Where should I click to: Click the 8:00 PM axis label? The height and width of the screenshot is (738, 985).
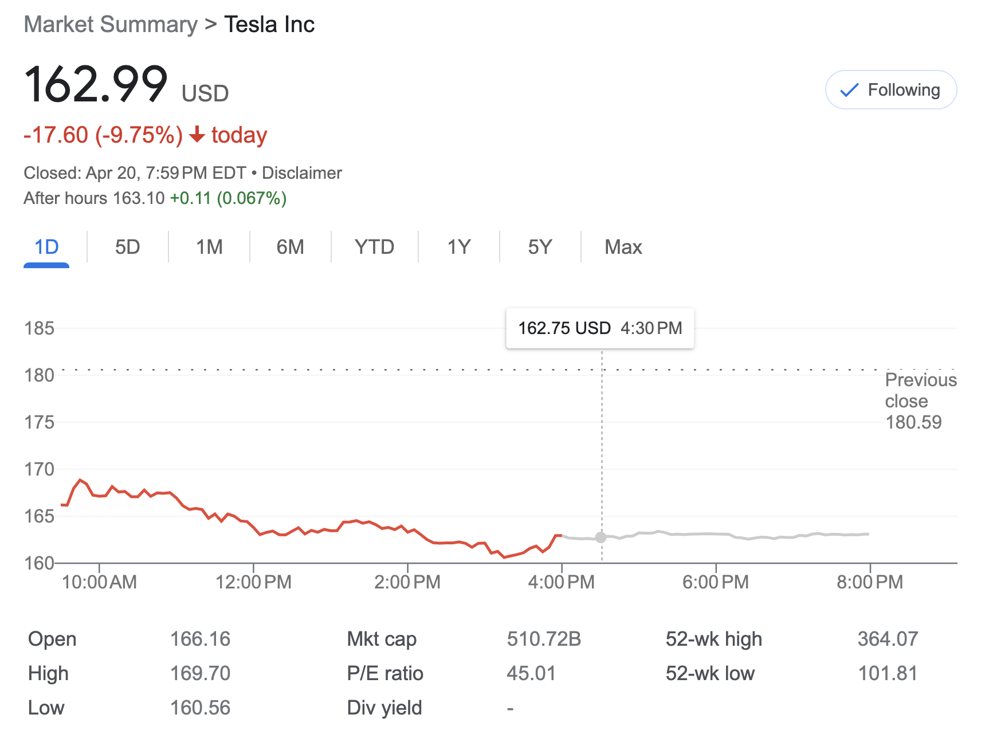pos(870,582)
